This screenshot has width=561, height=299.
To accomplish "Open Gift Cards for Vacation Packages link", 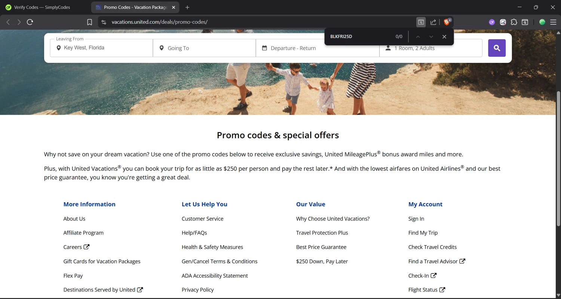I will (x=102, y=261).
